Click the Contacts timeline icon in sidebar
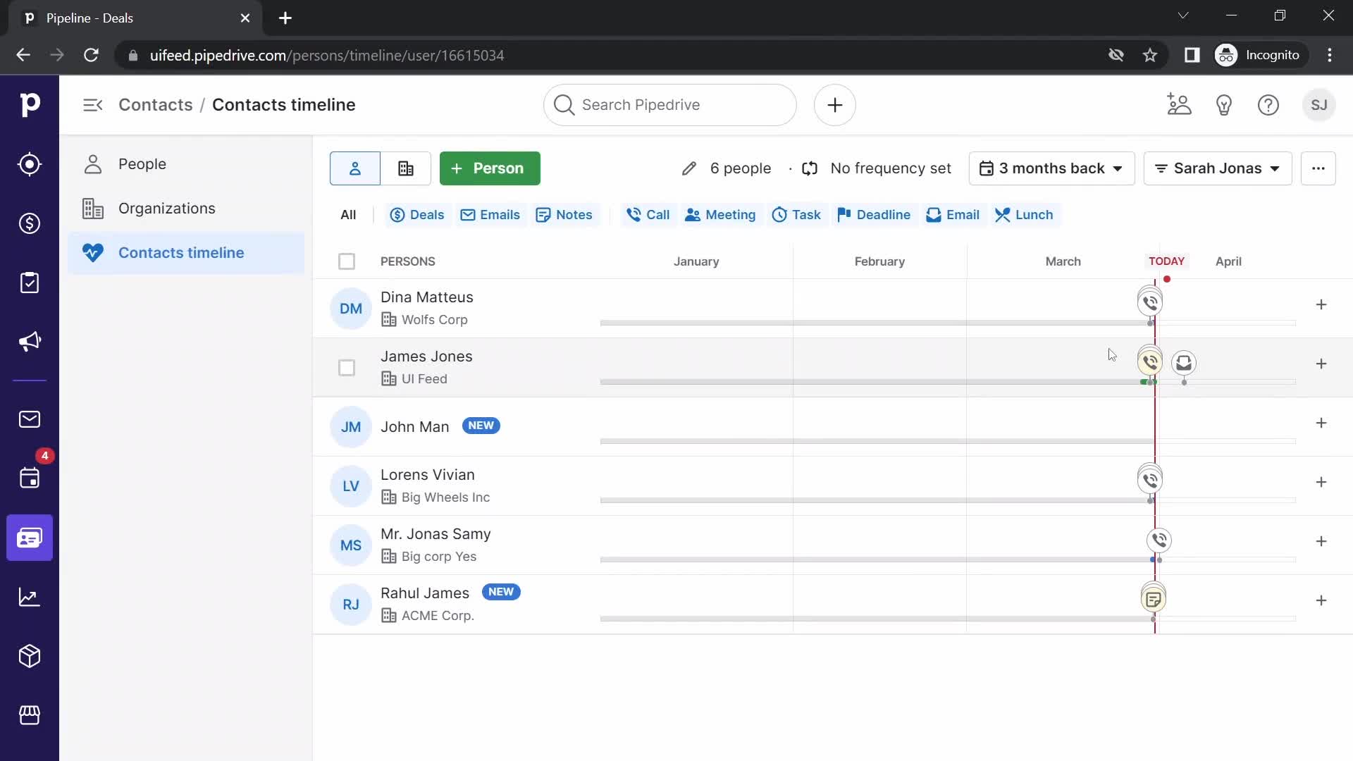Screen dimensions: 1353x761 pyautogui.click(x=92, y=253)
